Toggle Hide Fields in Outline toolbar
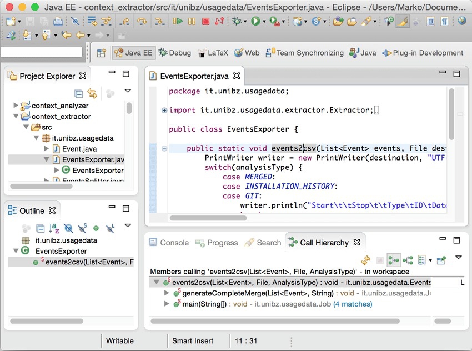472x351 pixels. [x=68, y=228]
